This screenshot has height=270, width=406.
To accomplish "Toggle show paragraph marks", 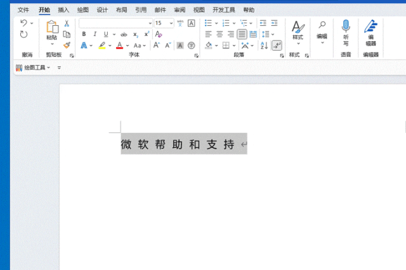I will (x=277, y=46).
